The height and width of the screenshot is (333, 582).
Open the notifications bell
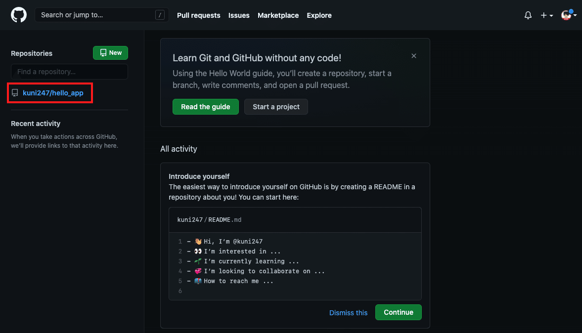tap(528, 15)
